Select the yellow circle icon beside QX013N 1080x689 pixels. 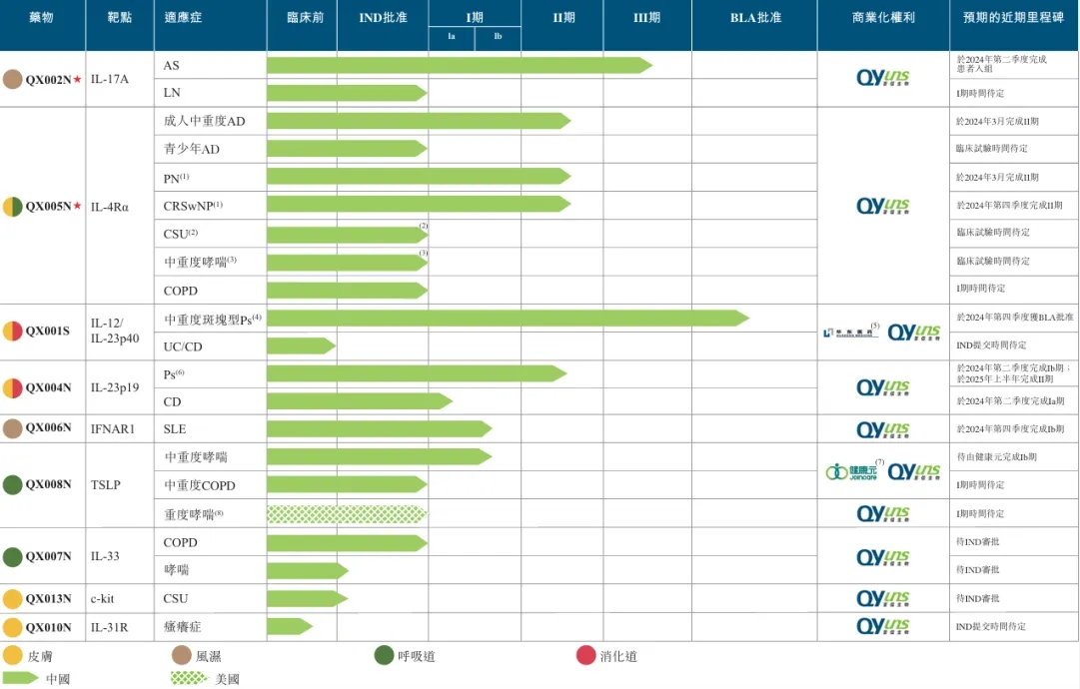13,599
